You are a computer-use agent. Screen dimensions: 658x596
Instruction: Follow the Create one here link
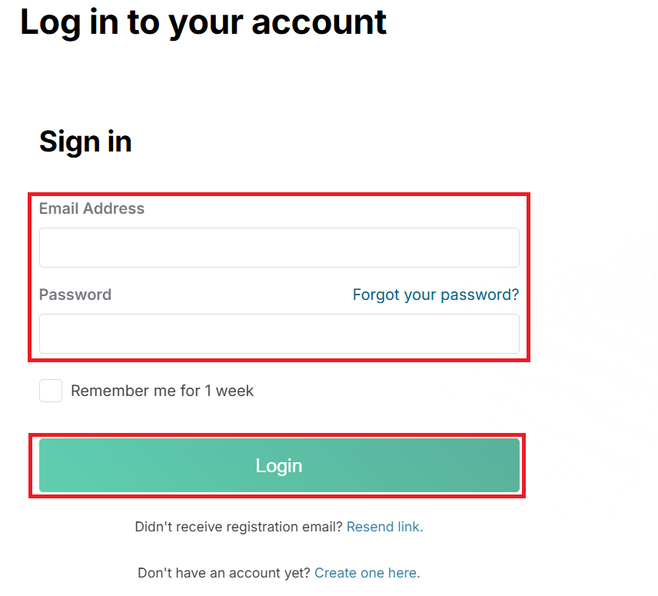point(367,573)
